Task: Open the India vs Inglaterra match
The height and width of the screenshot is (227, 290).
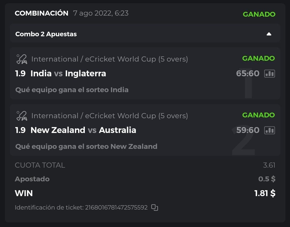Action: [x=68, y=74]
